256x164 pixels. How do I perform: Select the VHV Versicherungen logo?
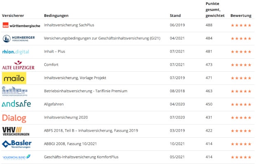click(15, 131)
